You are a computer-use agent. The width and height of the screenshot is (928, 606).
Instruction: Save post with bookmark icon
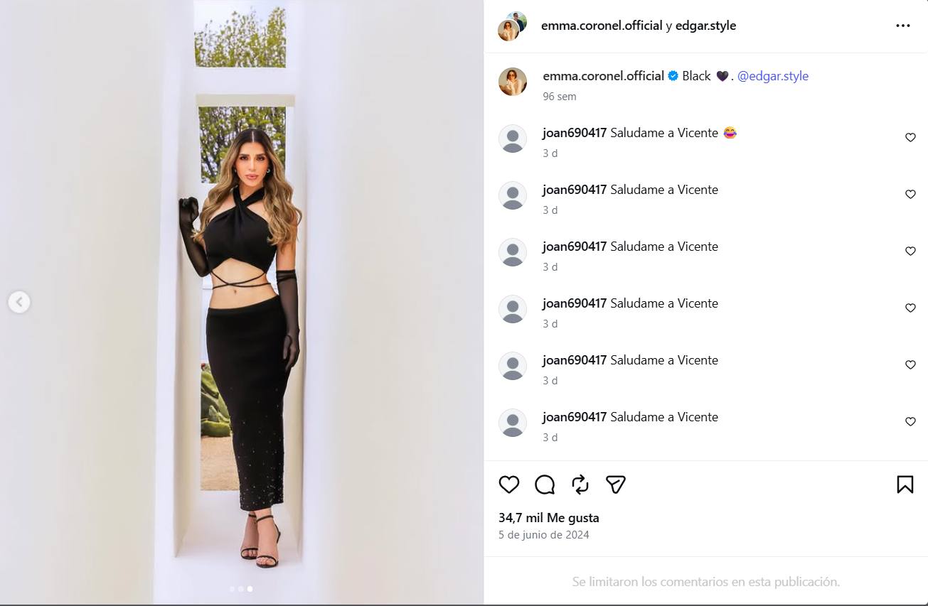pyautogui.click(x=905, y=485)
